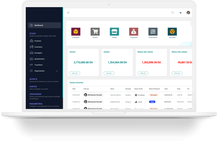
Task: Open the Ventes store icon
Action: tap(114, 31)
